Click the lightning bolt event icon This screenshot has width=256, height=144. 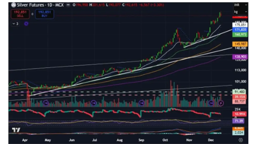click(221, 103)
